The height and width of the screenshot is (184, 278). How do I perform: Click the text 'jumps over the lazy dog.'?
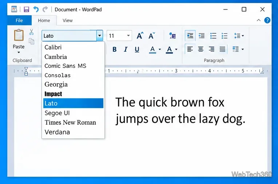tap(180, 119)
